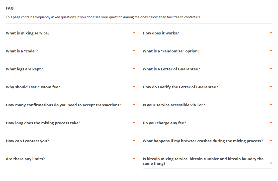Click arrow beside "What is a Letter of Guarantee?"
278x181 pixels.
[x=271, y=69]
